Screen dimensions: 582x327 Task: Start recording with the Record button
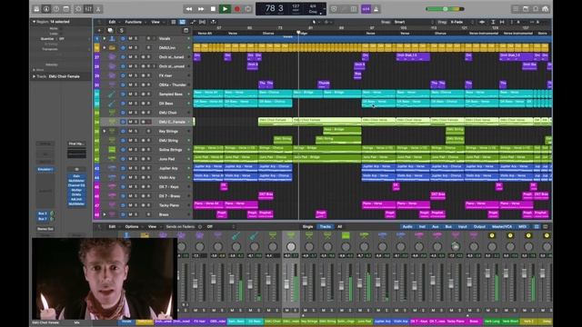pyautogui.click(x=237, y=9)
